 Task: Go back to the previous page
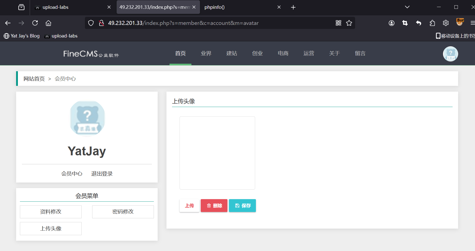(x=8, y=23)
